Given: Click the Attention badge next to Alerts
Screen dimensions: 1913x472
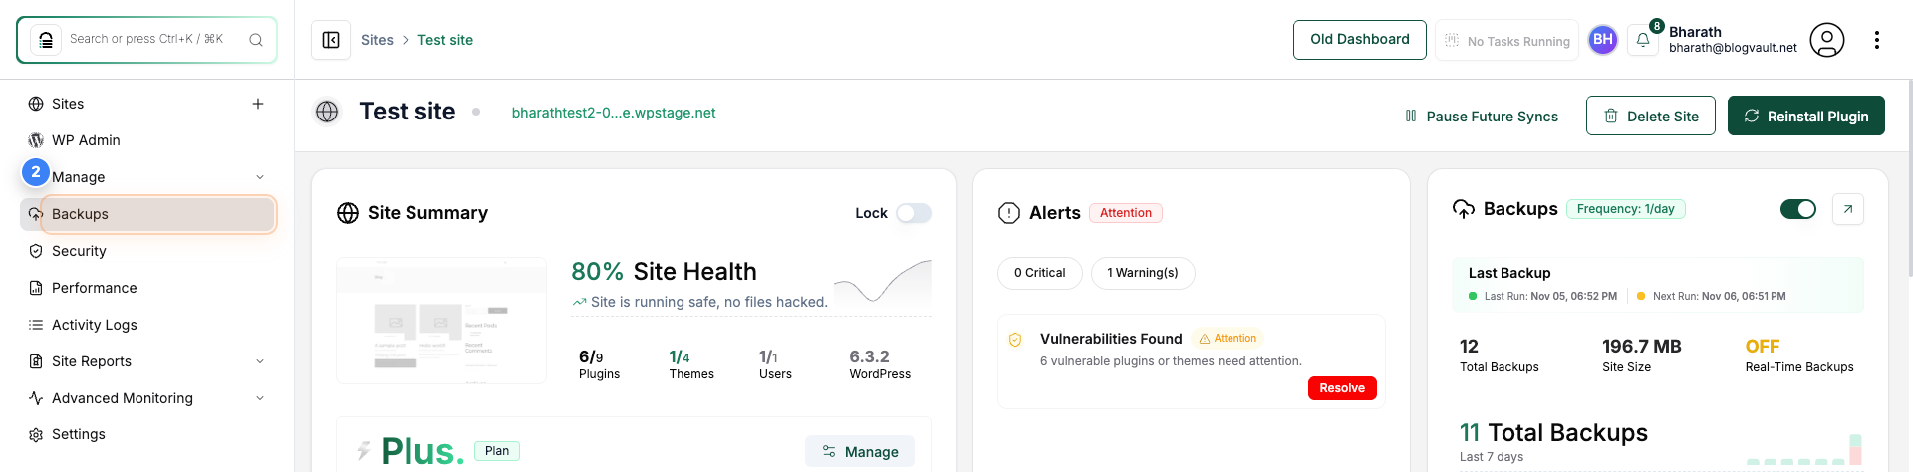Looking at the screenshot, I should coord(1126,213).
